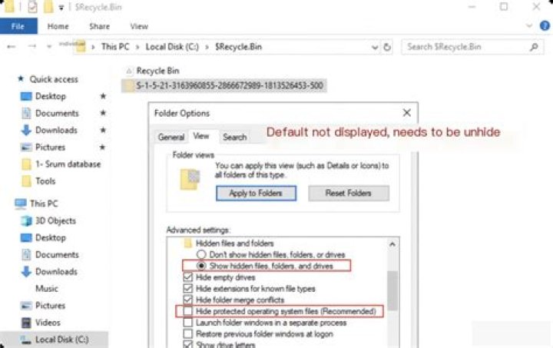The image size is (553, 348).
Task: Select the General tab in Folder Options
Action: tap(171, 138)
